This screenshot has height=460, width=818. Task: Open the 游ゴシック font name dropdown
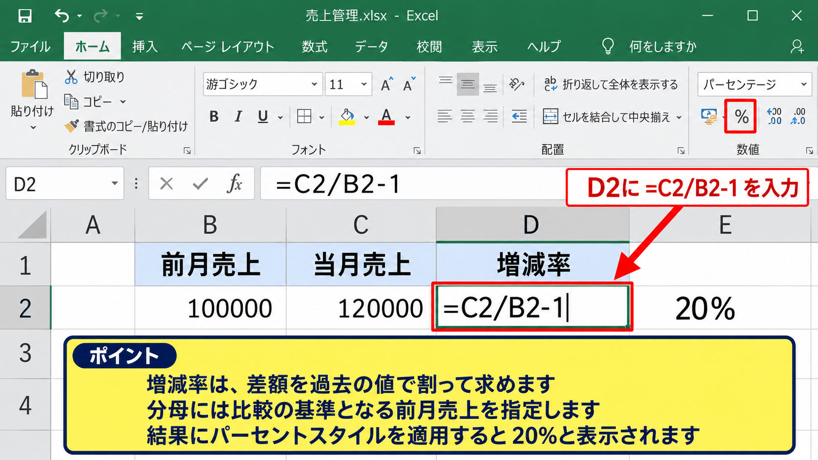[x=314, y=85]
